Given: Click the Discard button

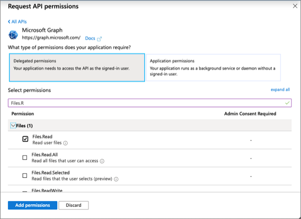Looking at the screenshot, I should coord(73,205).
